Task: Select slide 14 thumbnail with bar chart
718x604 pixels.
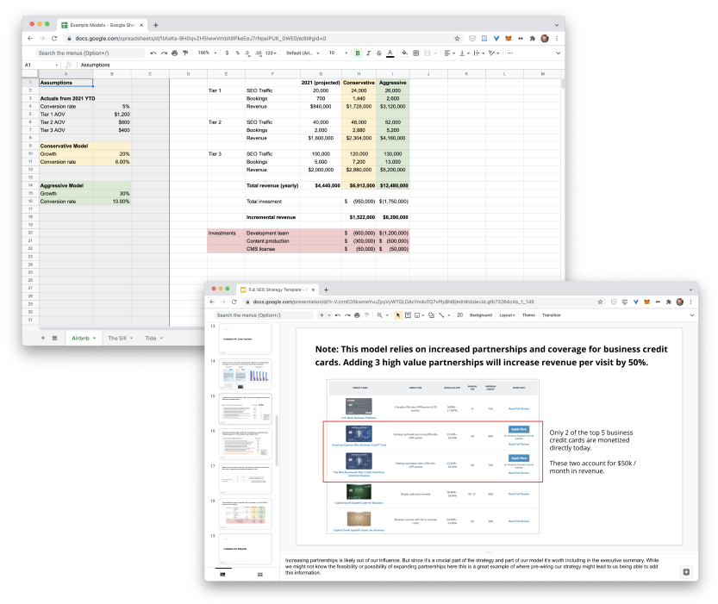Action: point(246,374)
